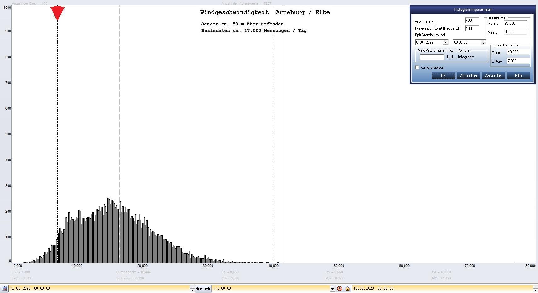This screenshot has width=538, height=293.
Task: Enable the Kurve anzeigen checkbox
Action: (x=417, y=68)
